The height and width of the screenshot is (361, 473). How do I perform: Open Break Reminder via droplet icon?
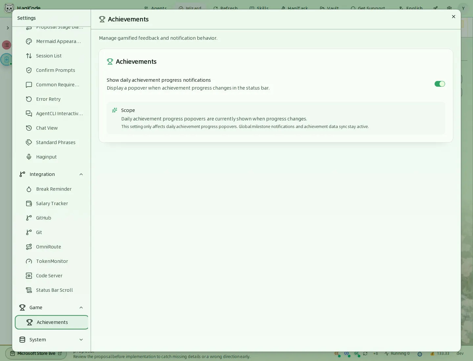click(x=29, y=189)
